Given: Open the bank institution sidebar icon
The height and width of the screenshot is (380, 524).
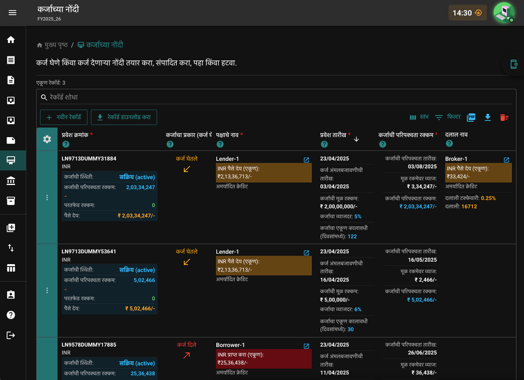Looking at the screenshot, I should (11, 181).
